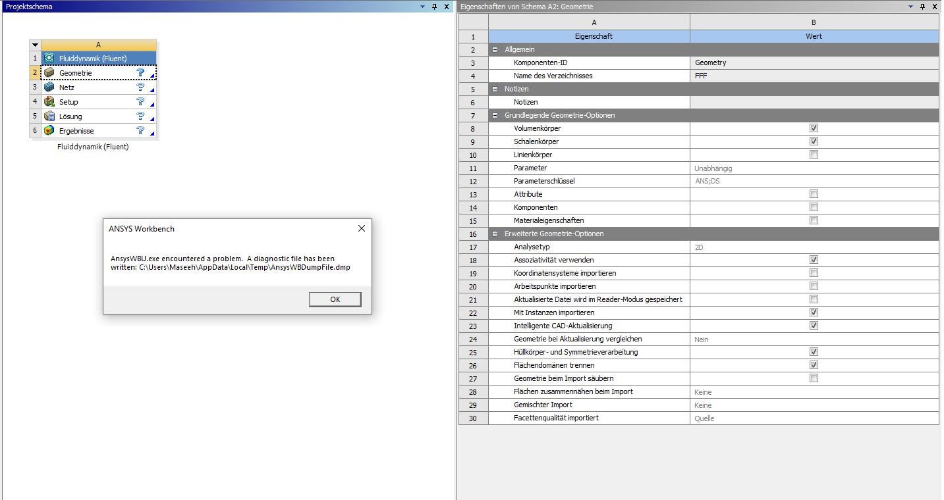This screenshot has height=500, width=944.
Task: Select the Fluiddynamik (Fluent) header cell
Action: (99, 59)
